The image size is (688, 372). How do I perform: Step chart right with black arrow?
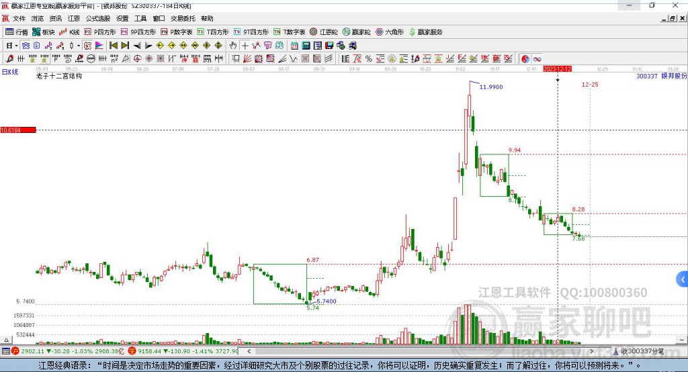148,46
